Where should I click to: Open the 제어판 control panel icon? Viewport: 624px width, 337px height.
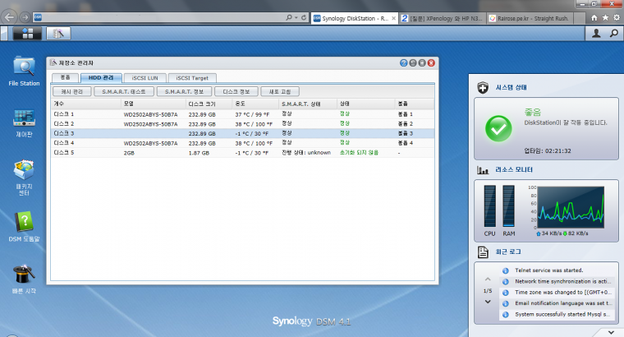24,118
